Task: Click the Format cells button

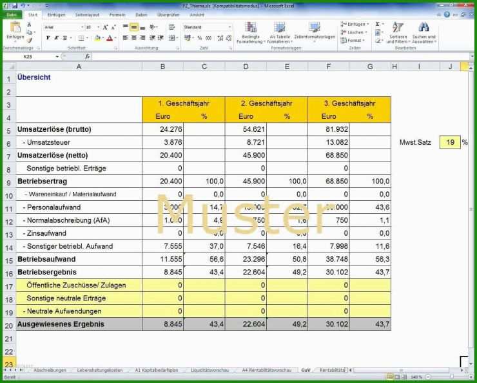Action: click(353, 40)
